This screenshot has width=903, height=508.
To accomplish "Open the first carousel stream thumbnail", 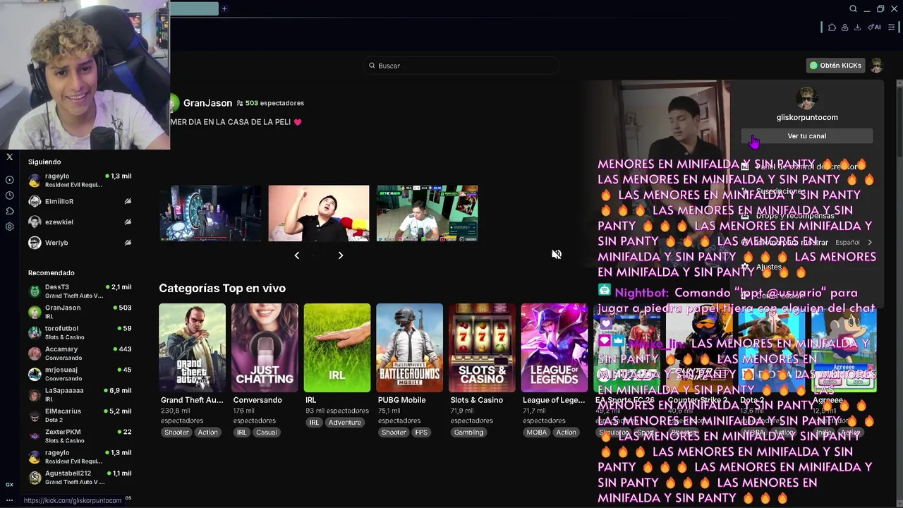I will click(210, 213).
